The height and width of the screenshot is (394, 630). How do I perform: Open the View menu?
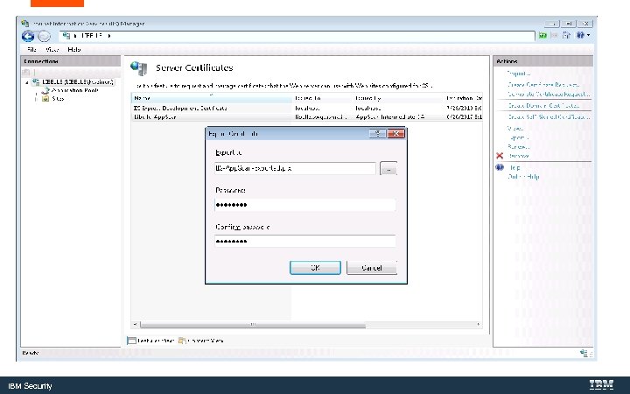click(x=52, y=49)
